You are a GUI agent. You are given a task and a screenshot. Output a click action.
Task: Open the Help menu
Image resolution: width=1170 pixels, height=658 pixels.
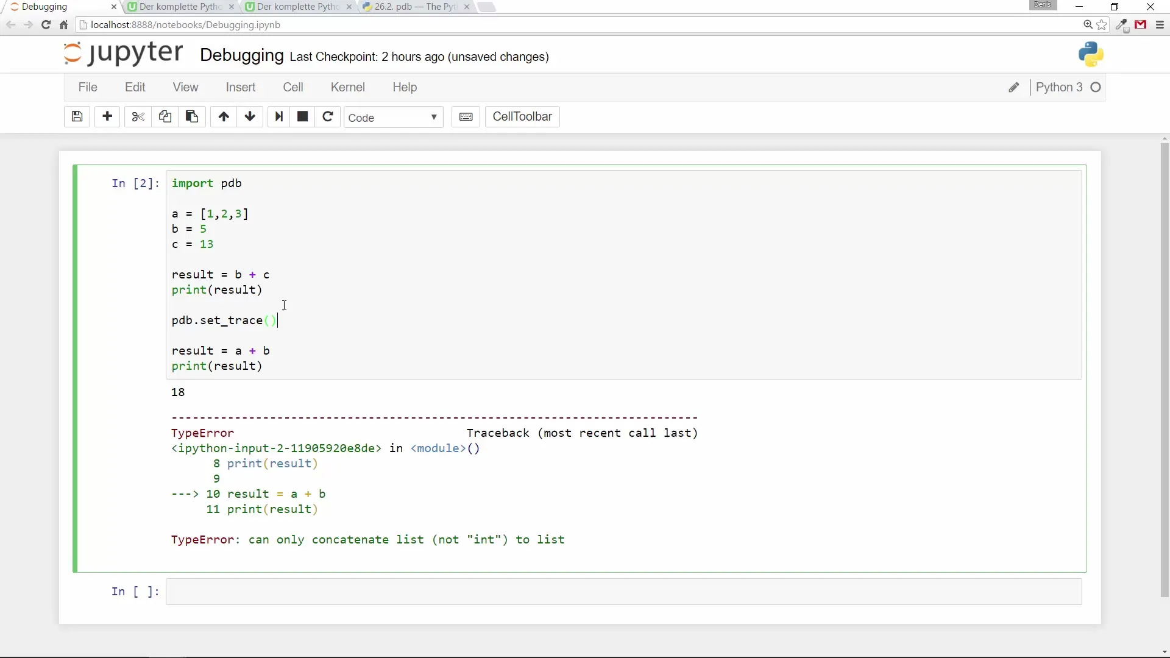[x=405, y=87]
